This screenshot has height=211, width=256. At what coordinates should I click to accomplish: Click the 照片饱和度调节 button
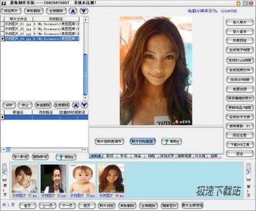coord(109,142)
